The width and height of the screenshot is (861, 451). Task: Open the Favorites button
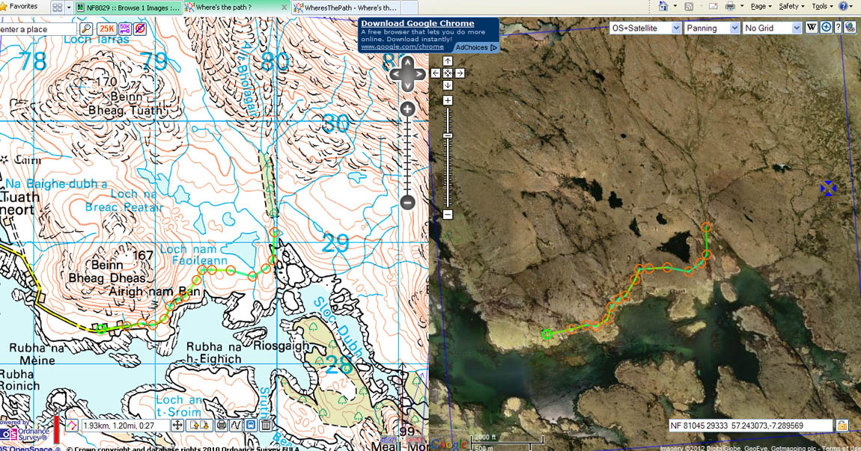pos(19,7)
